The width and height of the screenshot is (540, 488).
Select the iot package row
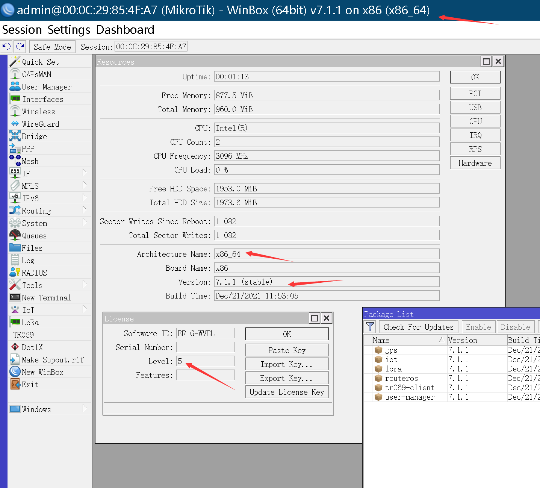(452, 359)
